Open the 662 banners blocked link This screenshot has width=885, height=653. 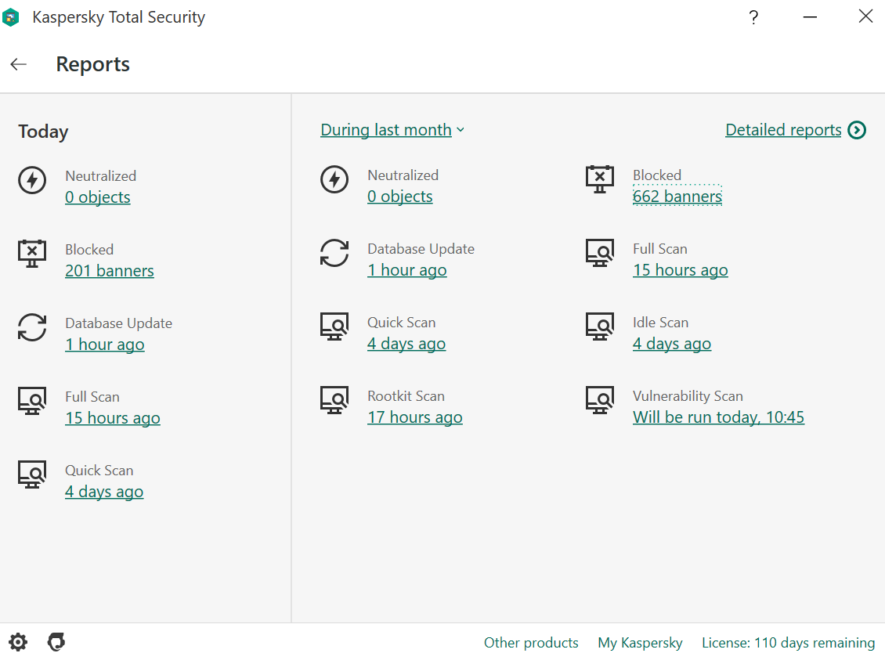click(x=677, y=197)
